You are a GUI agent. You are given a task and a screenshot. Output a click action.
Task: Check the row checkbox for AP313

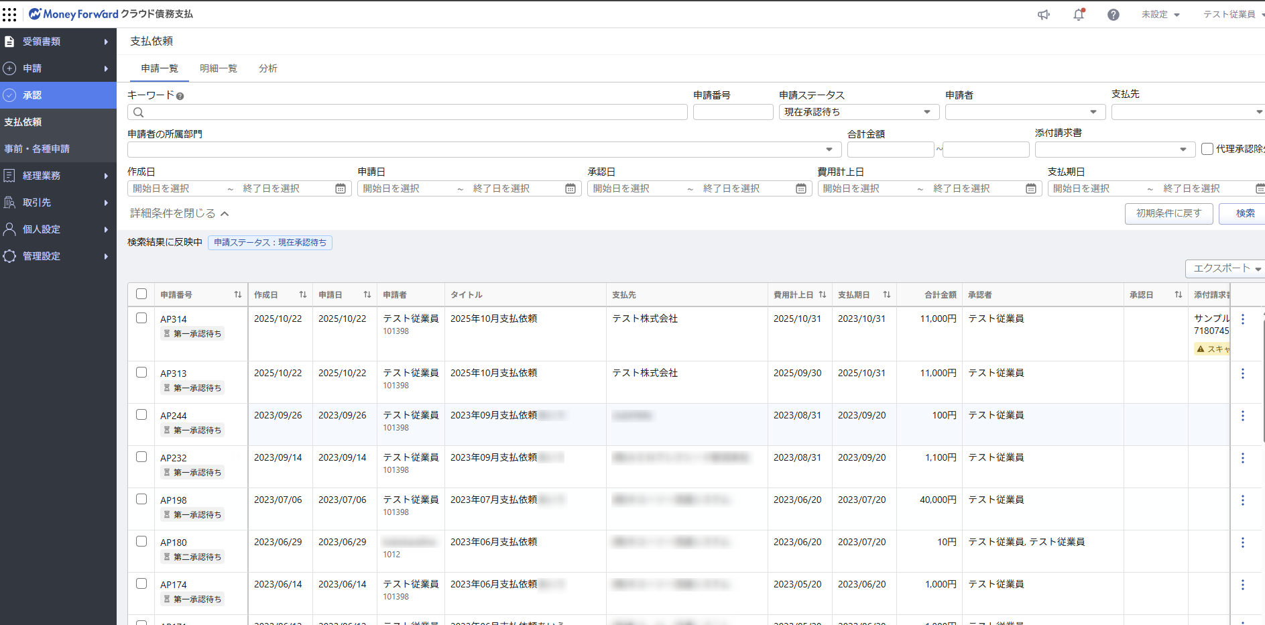[x=141, y=372]
